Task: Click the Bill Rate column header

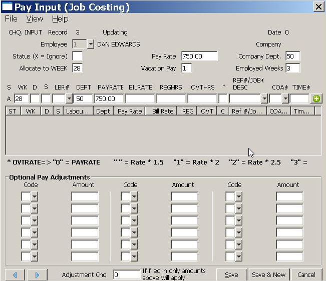Action: click(161, 111)
